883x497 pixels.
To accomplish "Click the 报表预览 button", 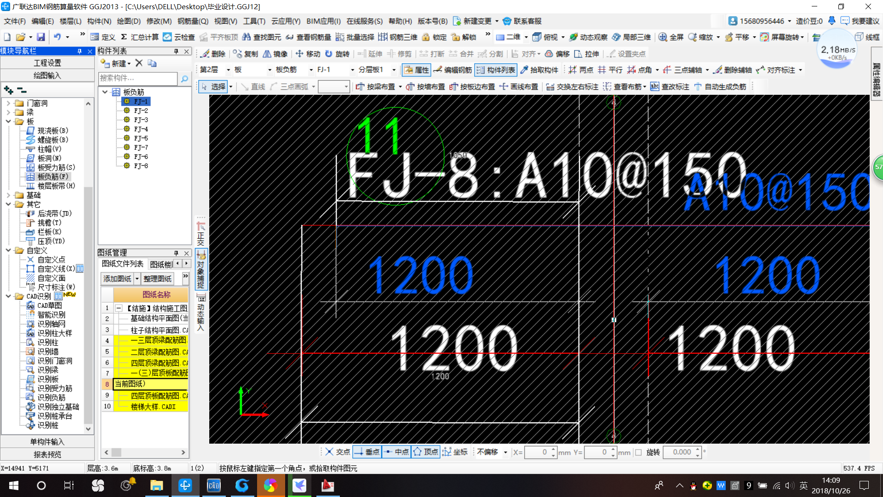I will pyautogui.click(x=47, y=454).
